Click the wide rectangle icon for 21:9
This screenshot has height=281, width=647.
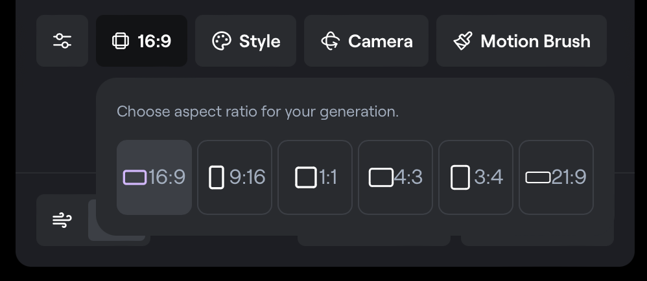tap(537, 177)
